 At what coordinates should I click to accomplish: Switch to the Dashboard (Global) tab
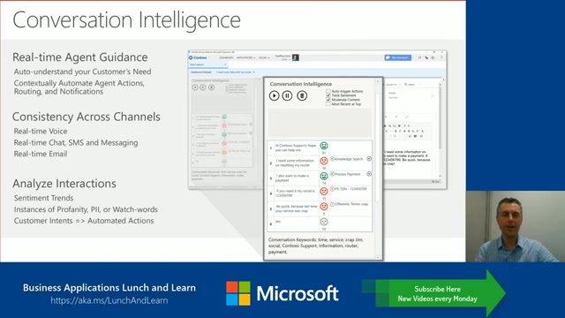(x=201, y=72)
